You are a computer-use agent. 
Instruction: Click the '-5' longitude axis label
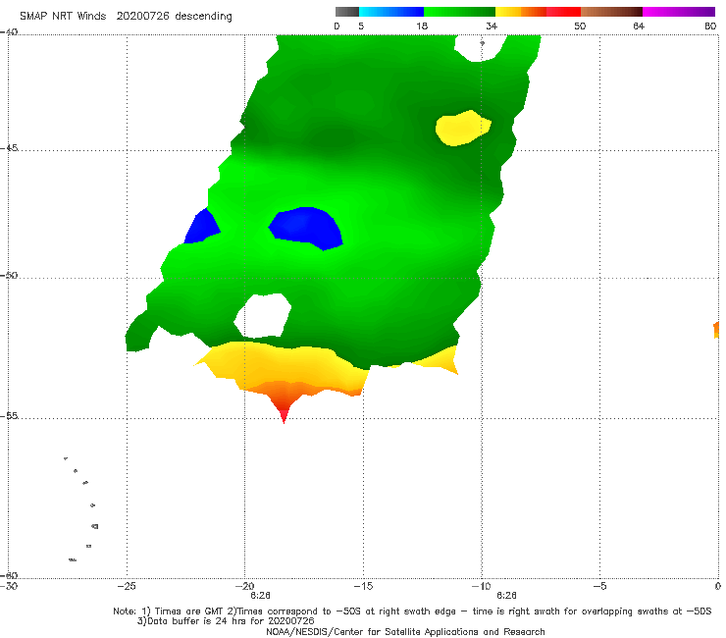pyautogui.click(x=599, y=586)
